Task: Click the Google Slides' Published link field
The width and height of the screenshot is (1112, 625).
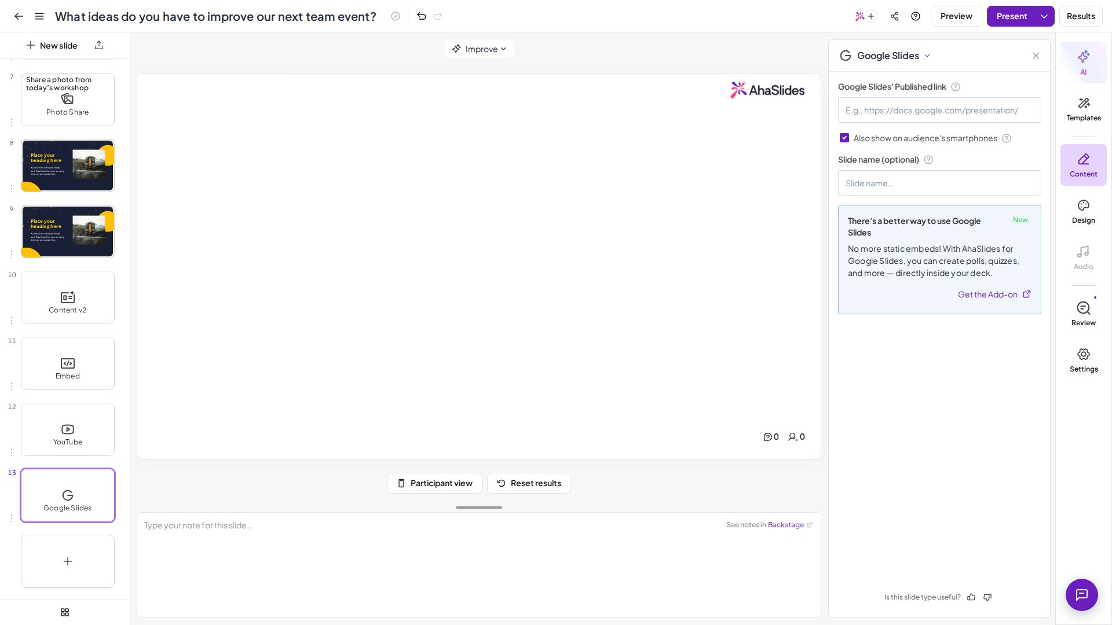Action: [x=939, y=110]
